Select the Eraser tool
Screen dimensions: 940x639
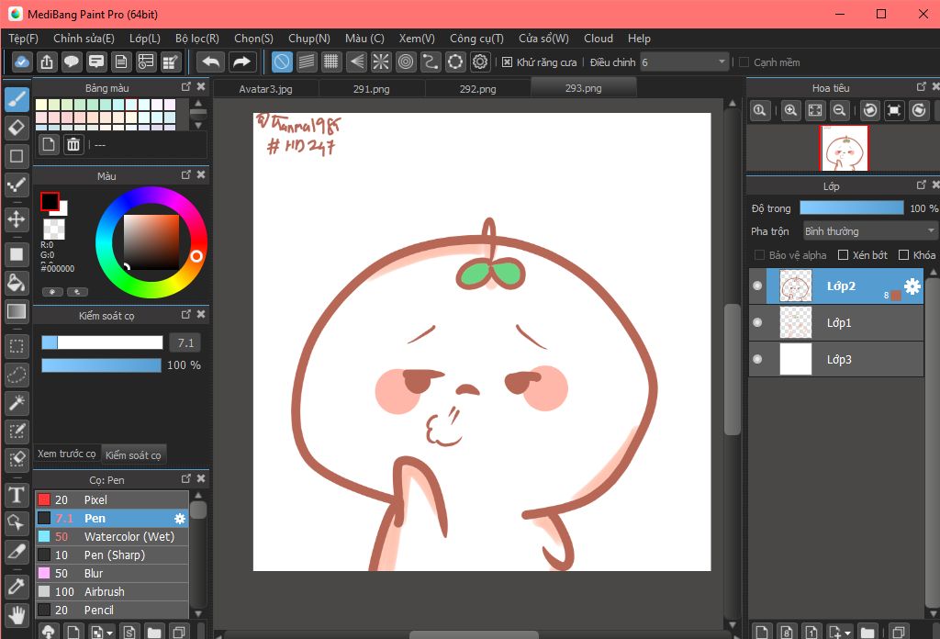coord(17,127)
